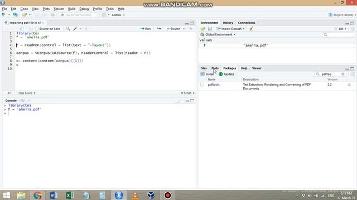The width and height of the screenshot is (357, 200).
Task: Click the compile report notebook icon in editor
Action: coord(87,28)
